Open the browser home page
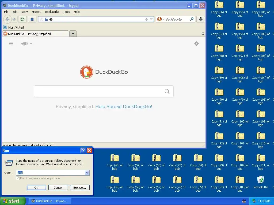Screen dimensions: 274x205 (x=32, y=19)
